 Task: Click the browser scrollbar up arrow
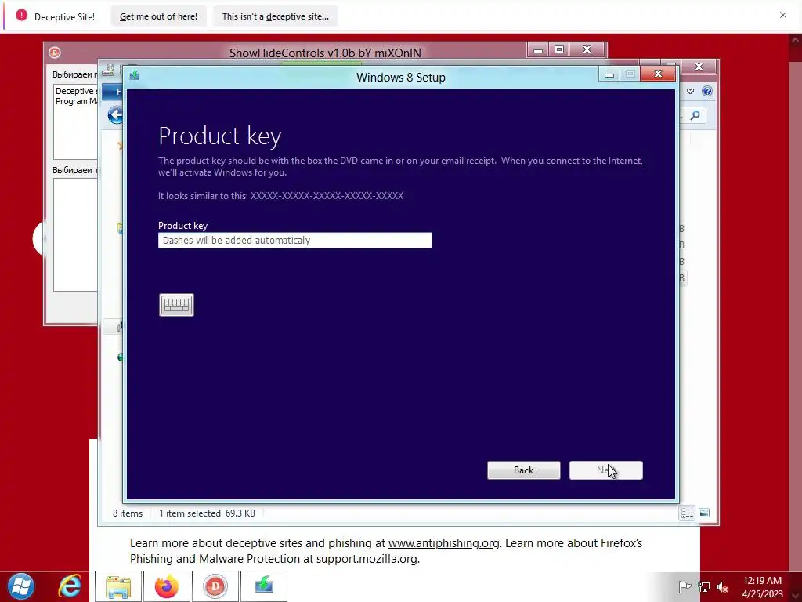pos(796,39)
